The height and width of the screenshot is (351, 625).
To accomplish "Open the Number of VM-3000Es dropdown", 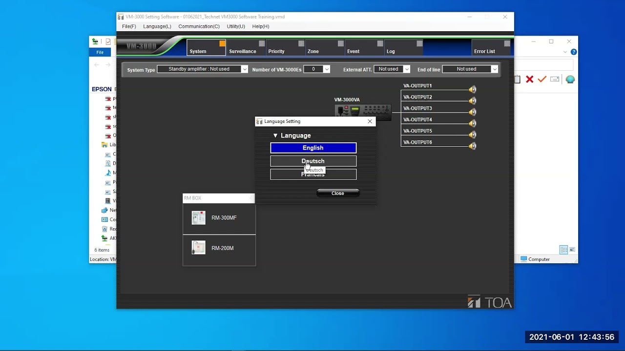I will click(x=327, y=69).
